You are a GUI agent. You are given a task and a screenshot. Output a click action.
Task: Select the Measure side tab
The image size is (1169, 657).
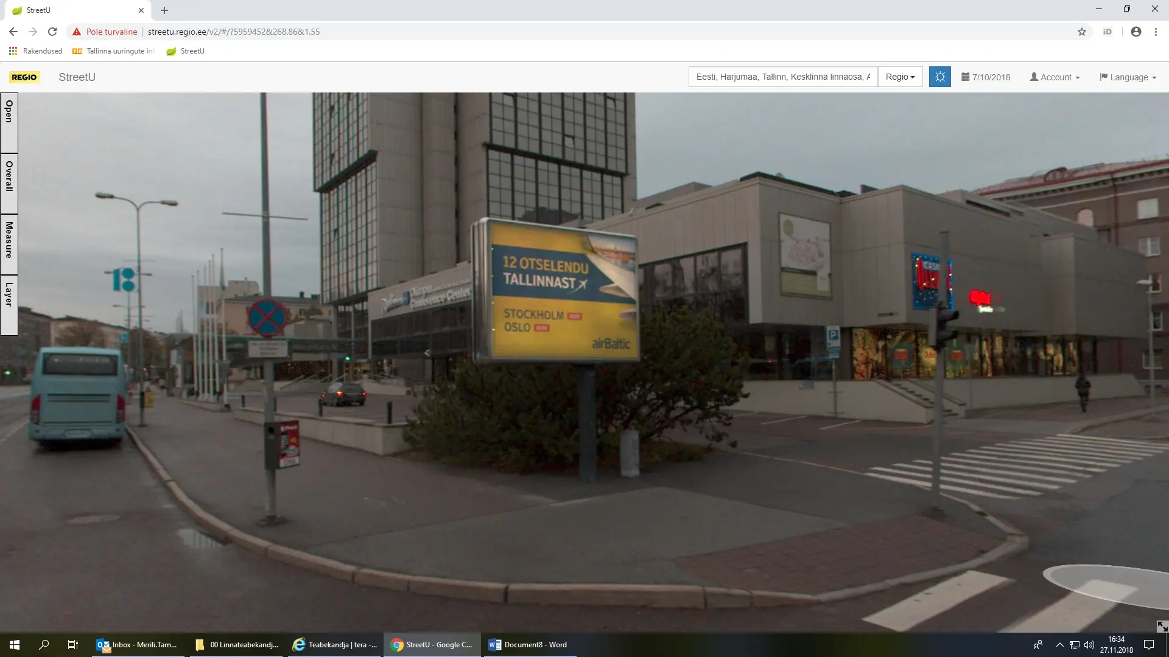tap(9, 243)
